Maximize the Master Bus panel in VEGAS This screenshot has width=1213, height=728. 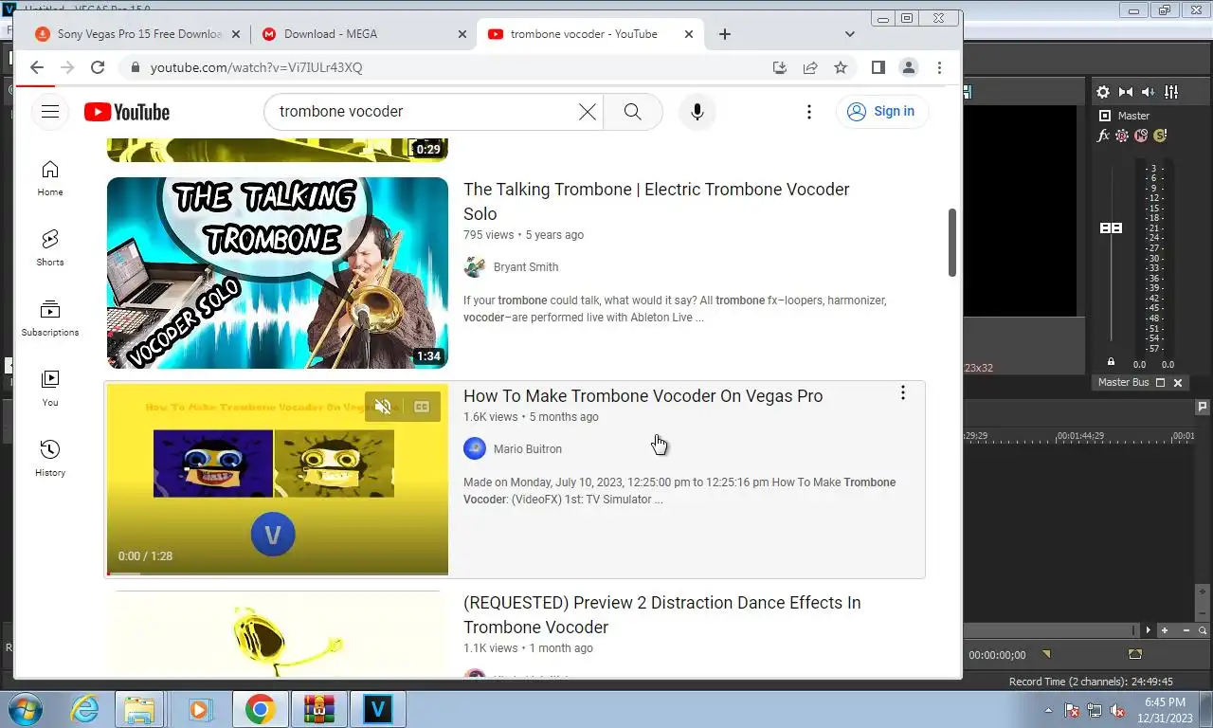[x=1161, y=383]
